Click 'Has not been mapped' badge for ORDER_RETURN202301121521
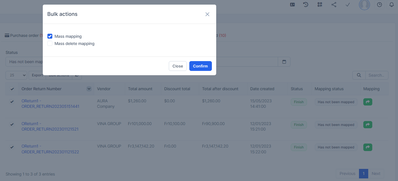Image resolution: width=398 pixels, height=181 pixels. pos(336,125)
